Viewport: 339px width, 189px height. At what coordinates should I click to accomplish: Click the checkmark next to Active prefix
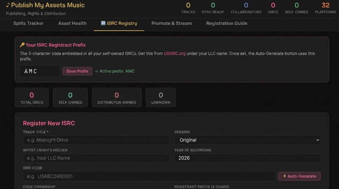coord(97,71)
